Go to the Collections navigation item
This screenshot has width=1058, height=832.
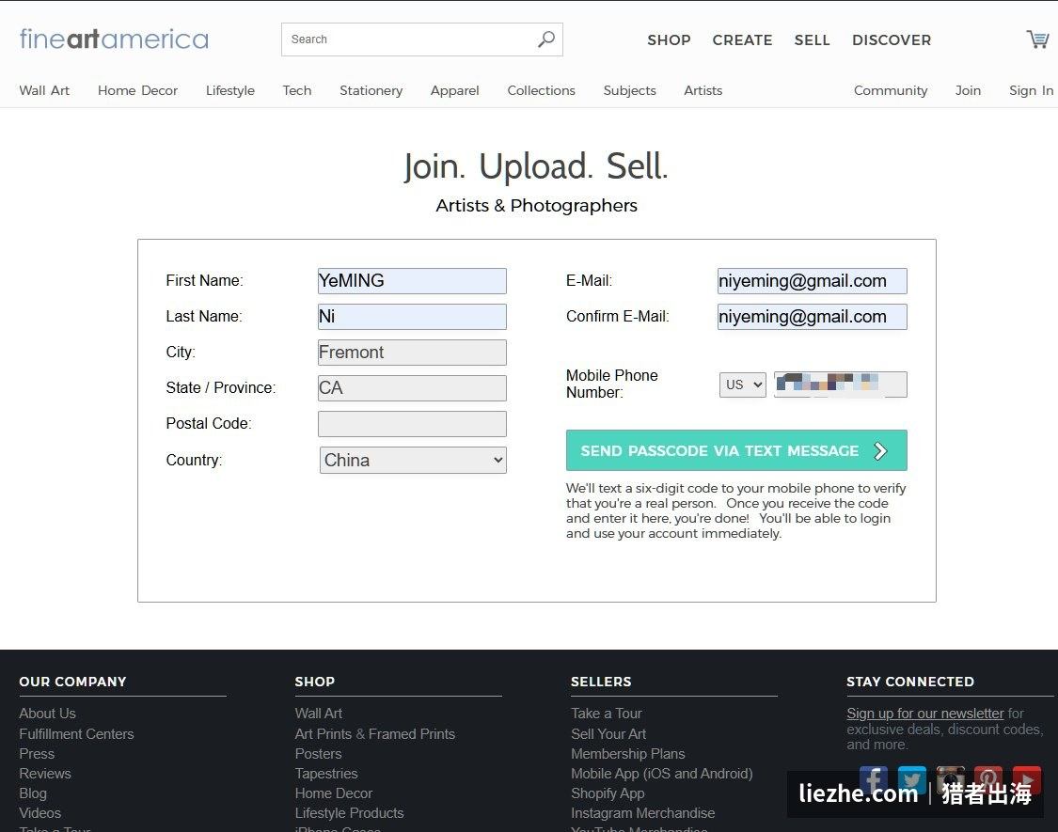(541, 90)
